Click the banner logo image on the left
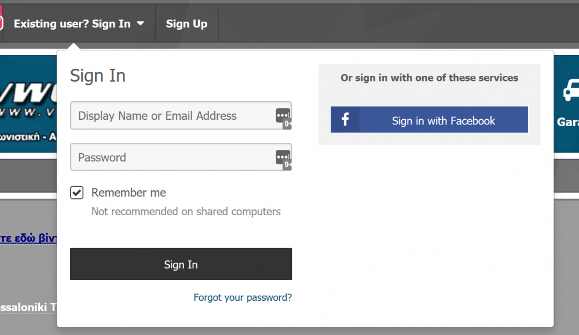This screenshot has width=579, height=335. tap(28, 104)
